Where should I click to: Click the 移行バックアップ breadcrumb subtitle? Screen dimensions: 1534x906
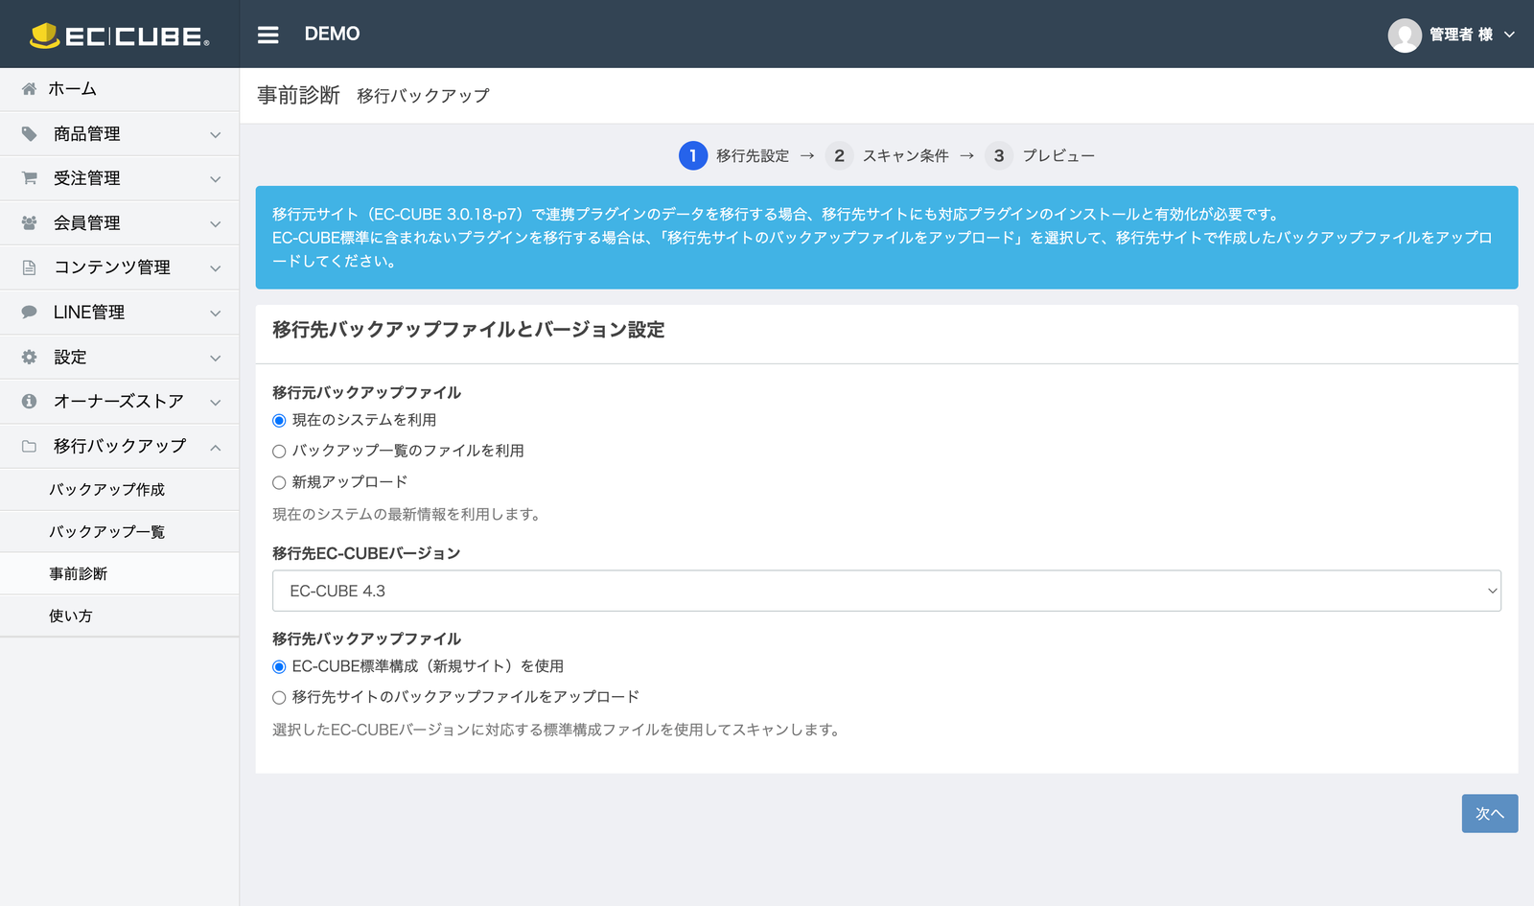tap(423, 96)
